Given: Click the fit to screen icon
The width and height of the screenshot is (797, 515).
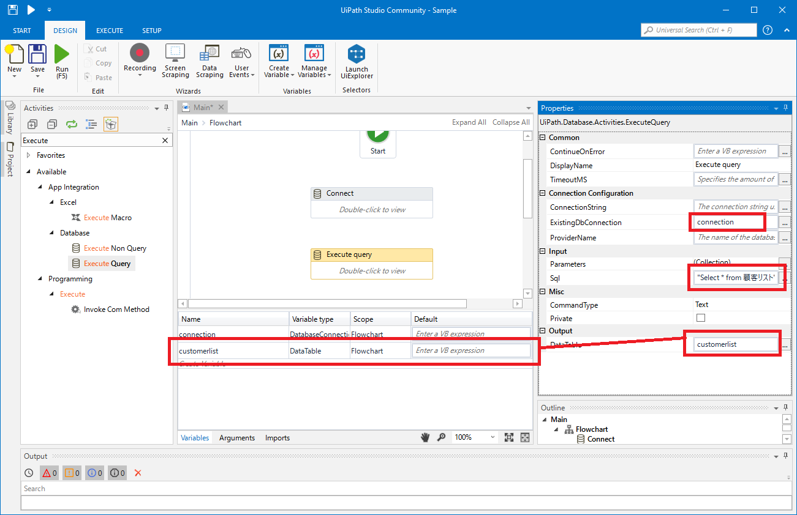Looking at the screenshot, I should pyautogui.click(x=509, y=437).
